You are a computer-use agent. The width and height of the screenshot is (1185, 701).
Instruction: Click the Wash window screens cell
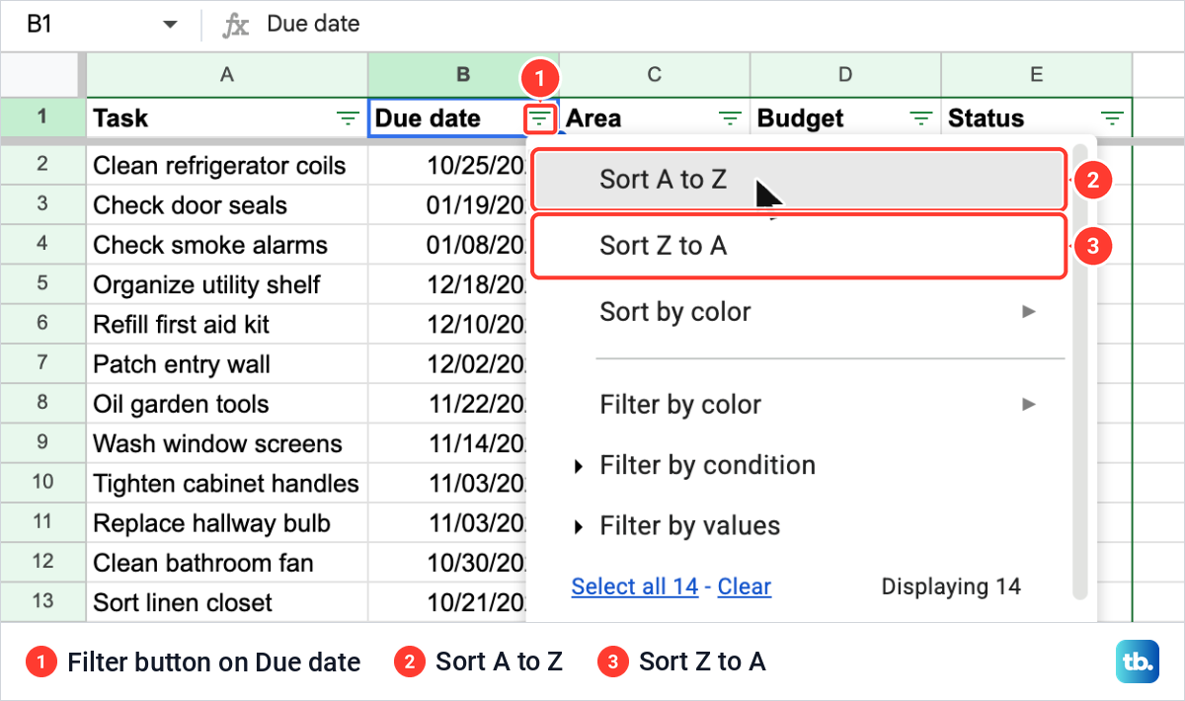(227, 443)
